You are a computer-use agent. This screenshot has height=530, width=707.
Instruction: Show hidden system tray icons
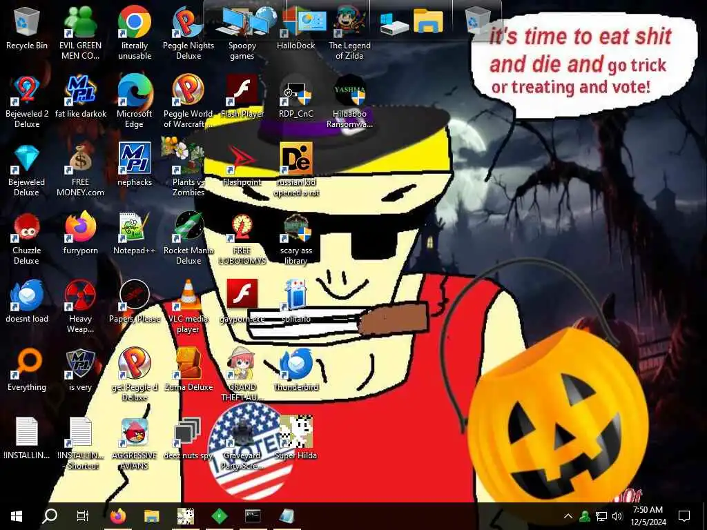pyautogui.click(x=568, y=516)
